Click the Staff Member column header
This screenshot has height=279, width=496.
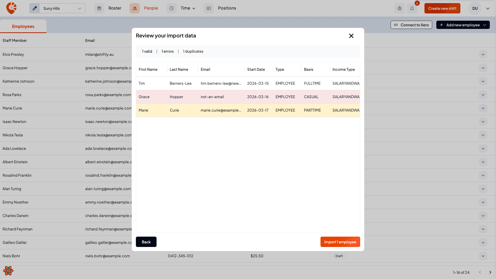click(15, 41)
